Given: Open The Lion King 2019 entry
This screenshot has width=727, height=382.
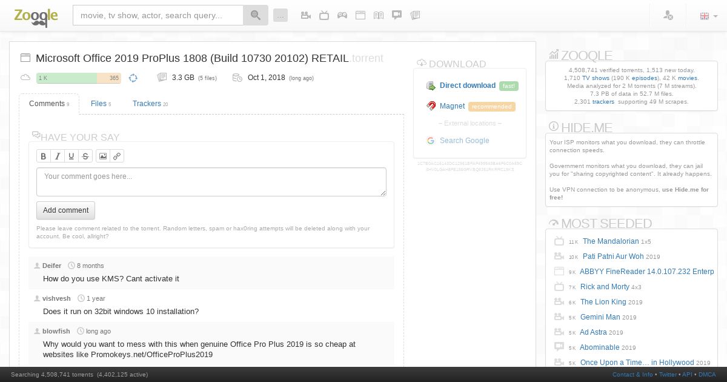Looking at the screenshot, I should click(x=603, y=302).
